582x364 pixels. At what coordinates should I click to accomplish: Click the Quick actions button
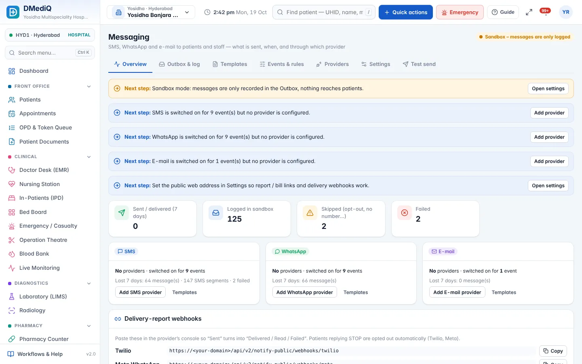point(406,12)
